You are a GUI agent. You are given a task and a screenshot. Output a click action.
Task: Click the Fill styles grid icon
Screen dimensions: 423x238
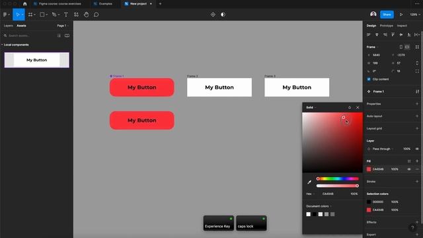pos(409,161)
